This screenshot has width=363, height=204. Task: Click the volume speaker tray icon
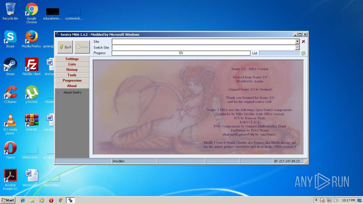[336, 200]
